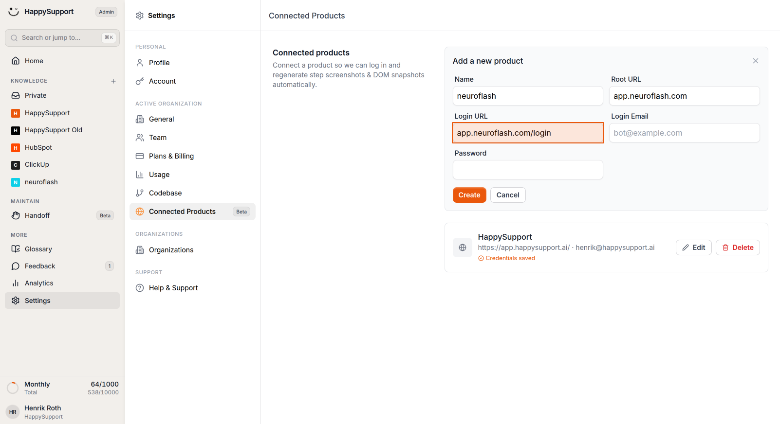
Task: Open Feedback in the sidebar
Action: (x=62, y=266)
